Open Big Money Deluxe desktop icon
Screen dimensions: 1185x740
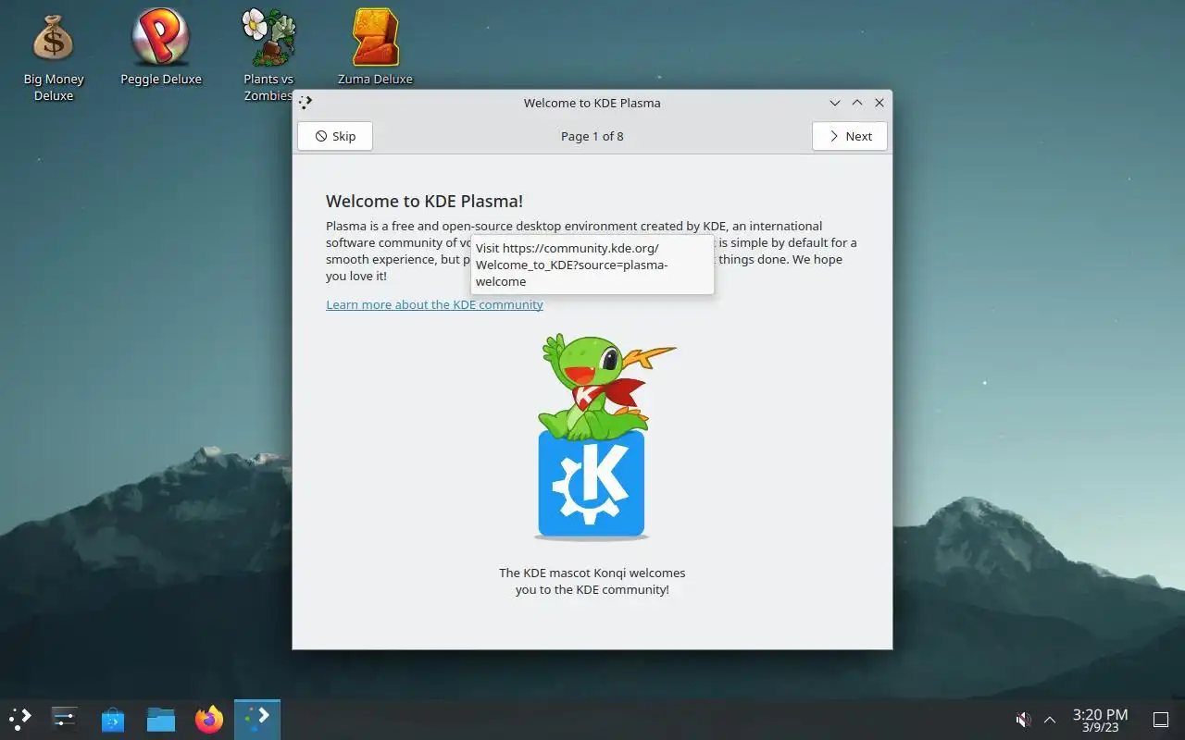[53, 55]
